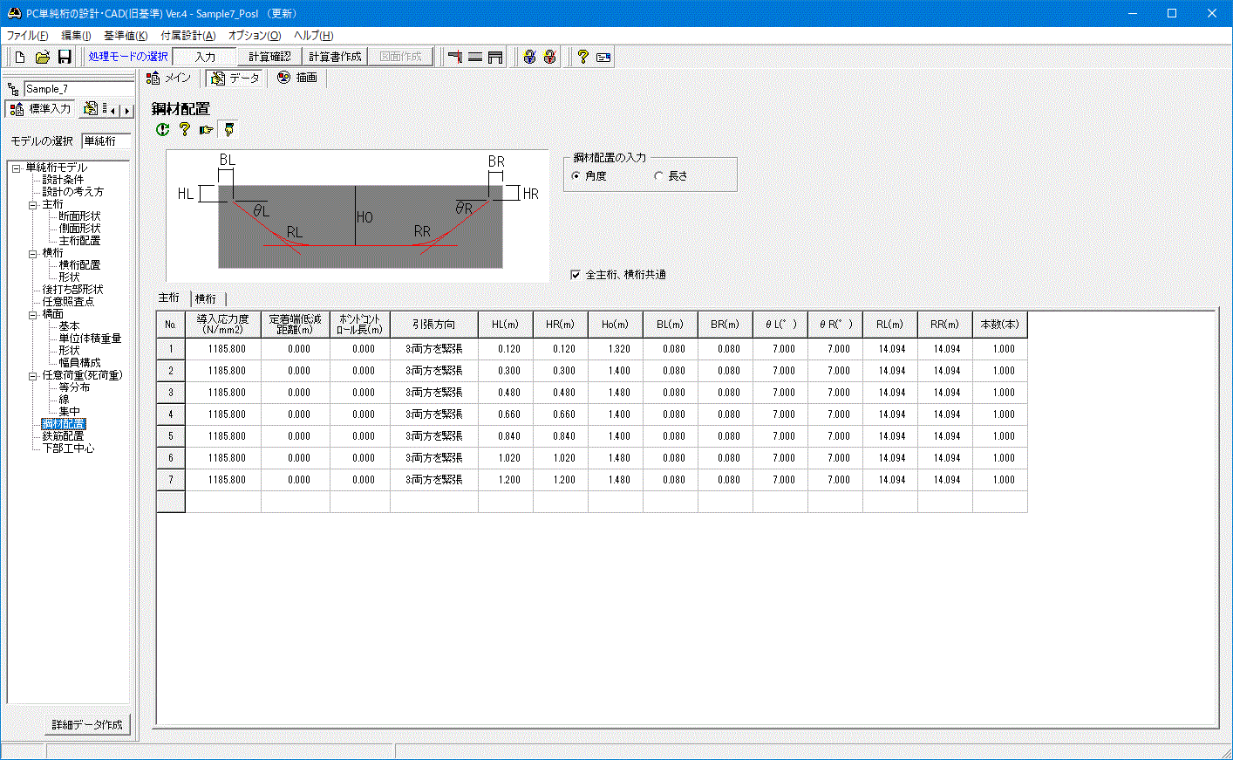Click the 計算書作成 mode button
Screen dimensions: 1233x760
[x=335, y=57]
